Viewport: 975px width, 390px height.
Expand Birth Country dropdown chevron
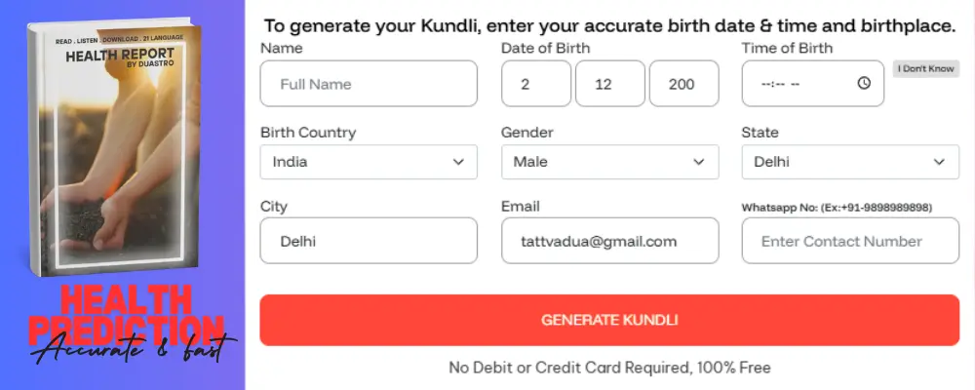[x=458, y=162]
